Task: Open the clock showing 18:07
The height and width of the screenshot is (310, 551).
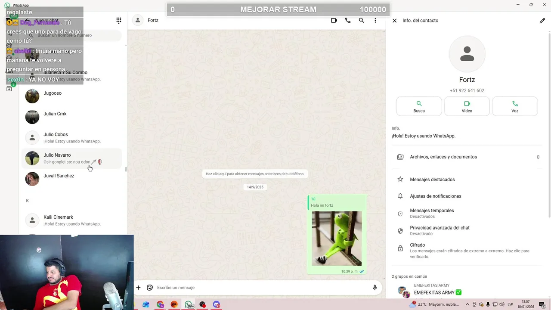Action: [526, 304]
